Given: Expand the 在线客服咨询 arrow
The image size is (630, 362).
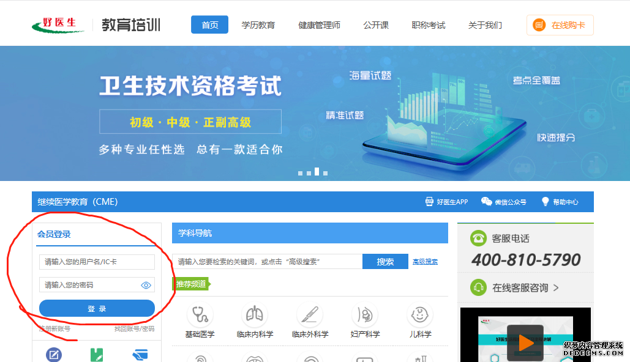Looking at the screenshot, I should click(x=556, y=288).
